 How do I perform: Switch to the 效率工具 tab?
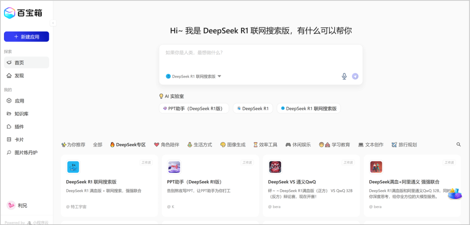[x=265, y=145]
